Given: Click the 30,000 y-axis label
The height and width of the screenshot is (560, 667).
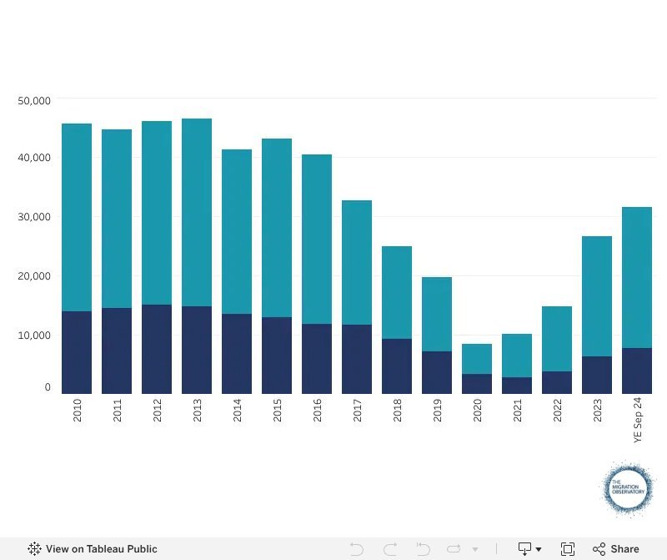Looking at the screenshot, I should (x=34, y=217).
